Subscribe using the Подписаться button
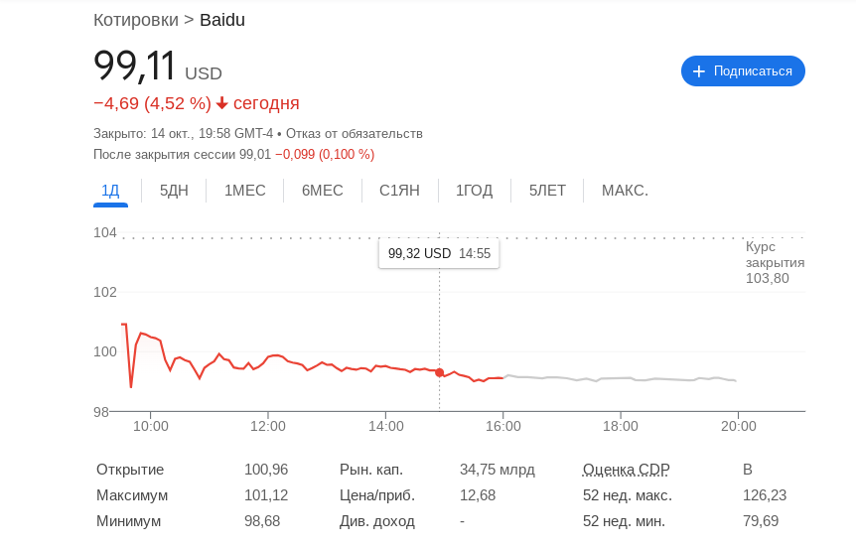The width and height of the screenshot is (856, 550). 743,71
